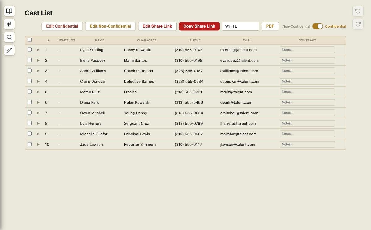The width and height of the screenshot is (371, 230).
Task: Click the CHARACTER column header
Action: [147, 40]
